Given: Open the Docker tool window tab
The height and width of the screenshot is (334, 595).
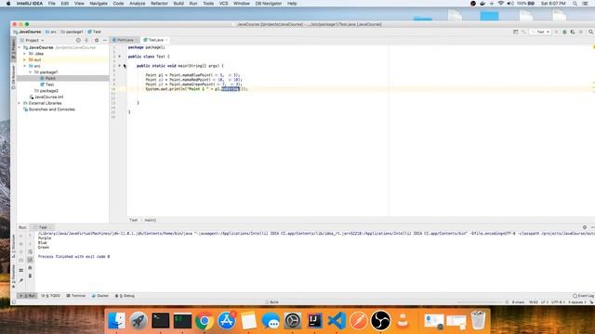Looking at the screenshot, I should tap(100, 296).
